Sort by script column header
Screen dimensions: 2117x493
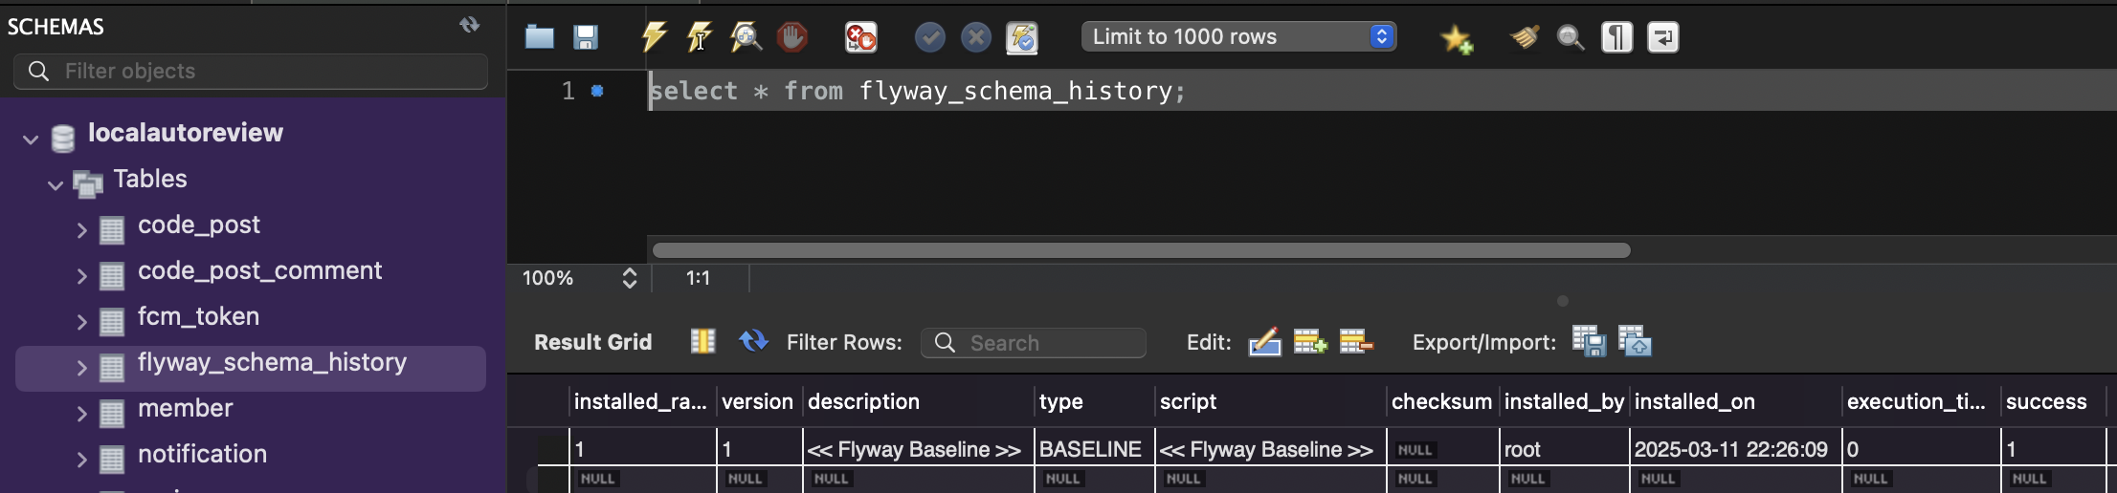point(1271,401)
